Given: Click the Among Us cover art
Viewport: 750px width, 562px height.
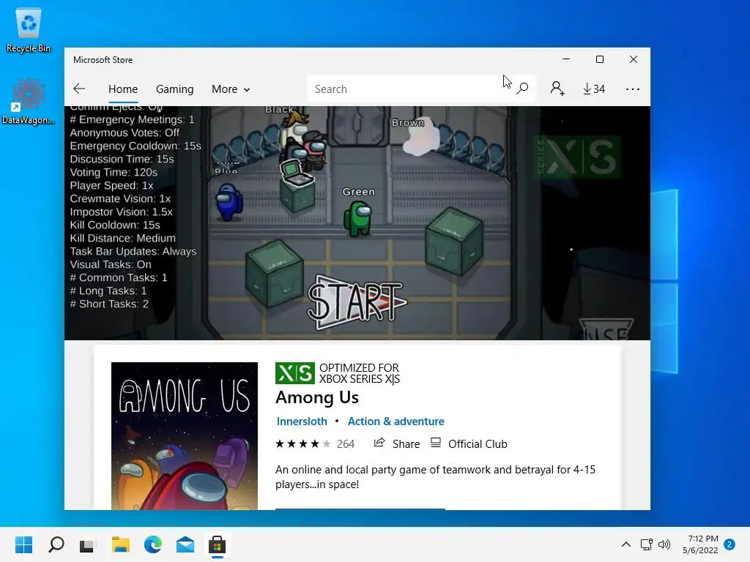Looking at the screenshot, I should coord(184,436).
